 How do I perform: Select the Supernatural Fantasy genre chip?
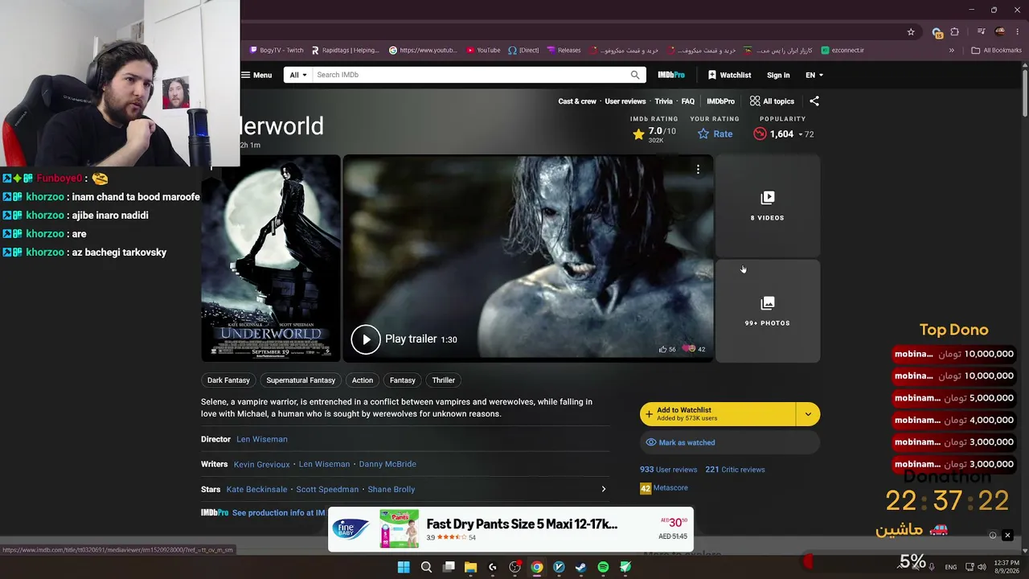pyautogui.click(x=301, y=380)
